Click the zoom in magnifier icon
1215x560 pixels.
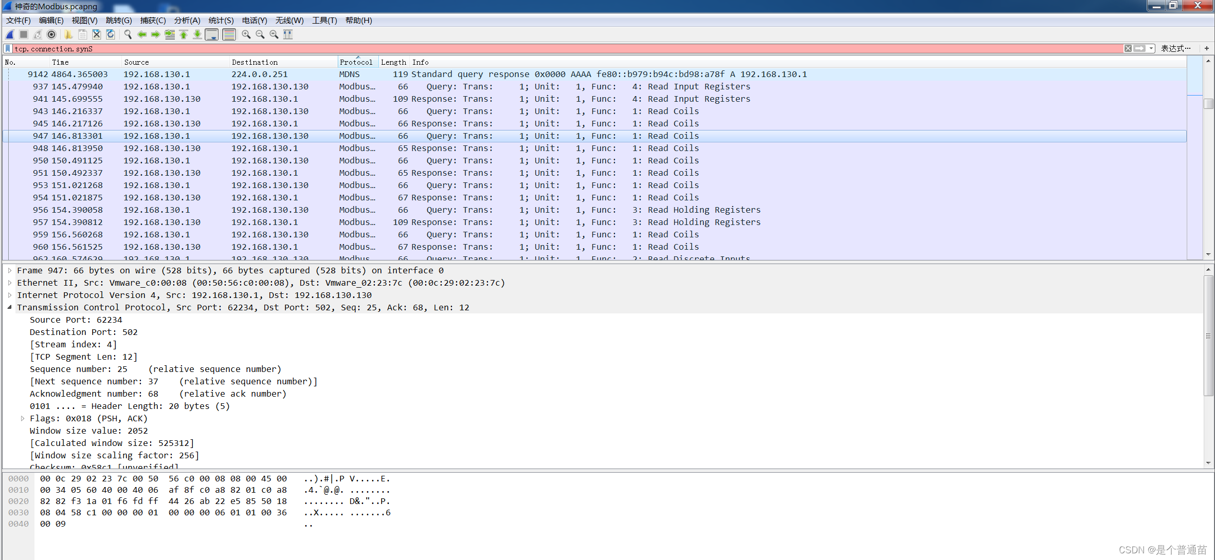coord(246,34)
